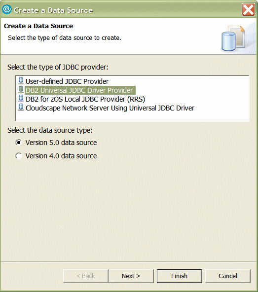Click the DB2 for zOS Local JDBC icon
The image size is (258, 292).
point(21,99)
